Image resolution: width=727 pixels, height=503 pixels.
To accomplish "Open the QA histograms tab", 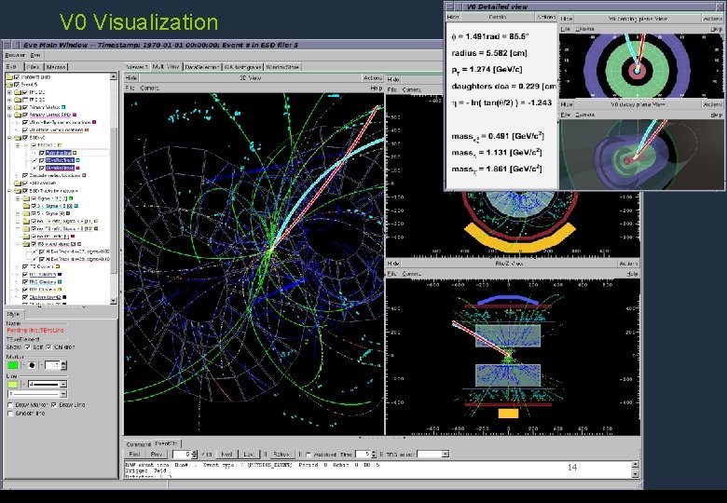I will click(x=242, y=67).
